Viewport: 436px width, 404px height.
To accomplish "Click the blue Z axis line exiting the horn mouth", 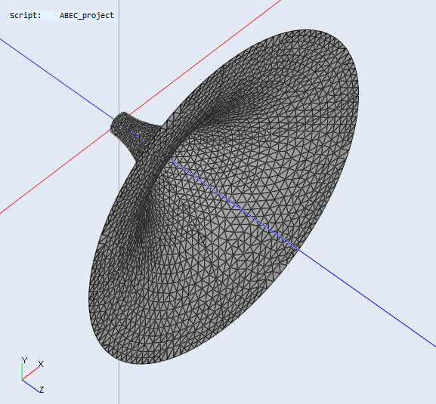I will click(x=367, y=298).
